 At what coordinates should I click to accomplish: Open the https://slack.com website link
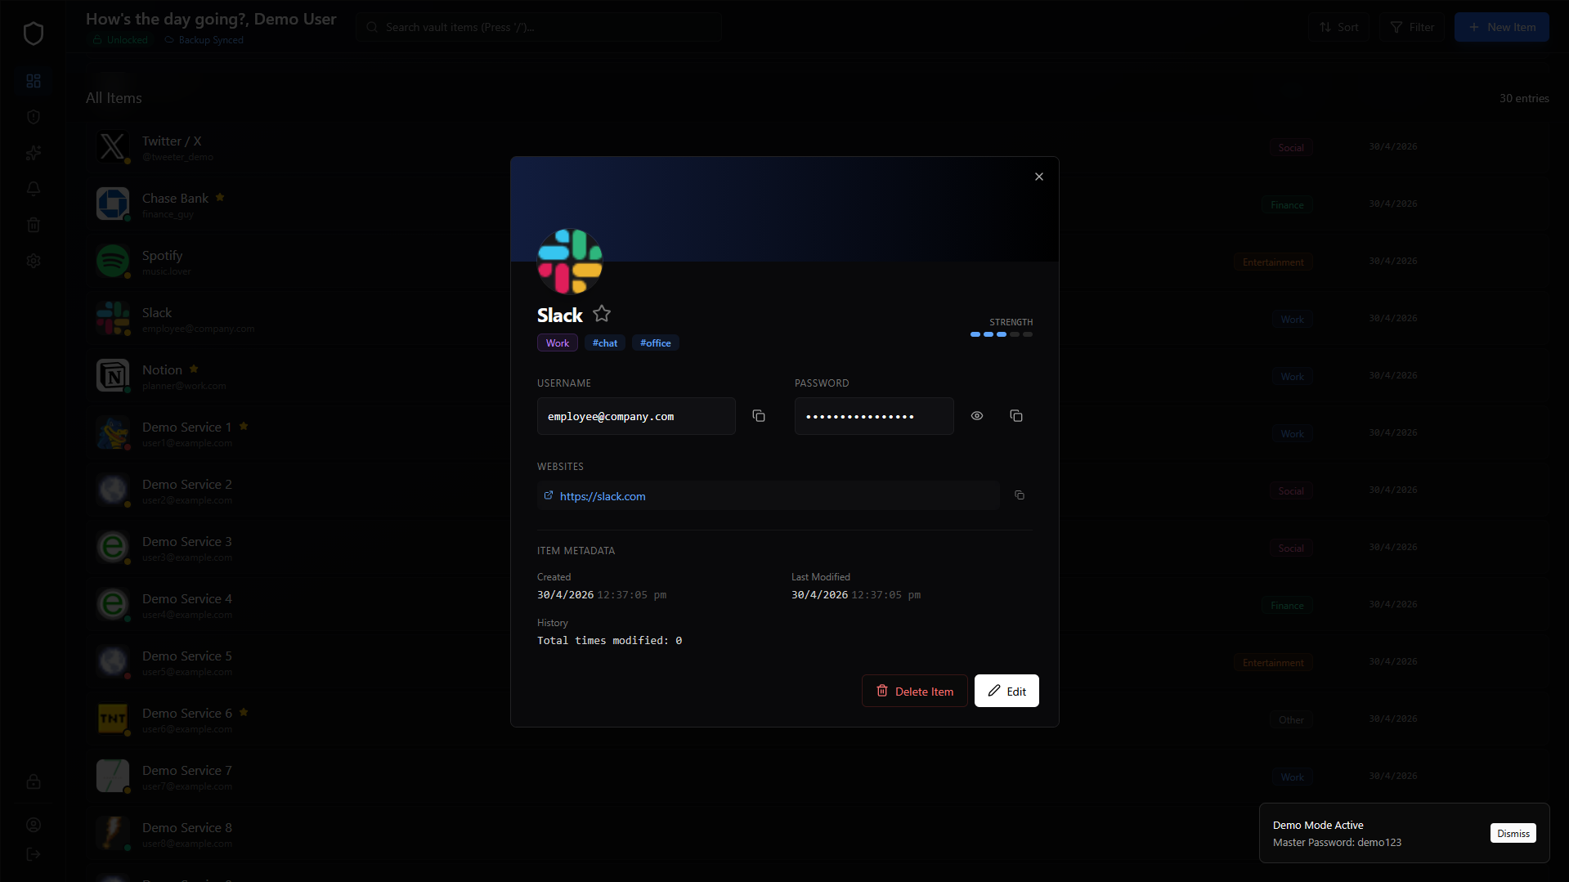602,496
